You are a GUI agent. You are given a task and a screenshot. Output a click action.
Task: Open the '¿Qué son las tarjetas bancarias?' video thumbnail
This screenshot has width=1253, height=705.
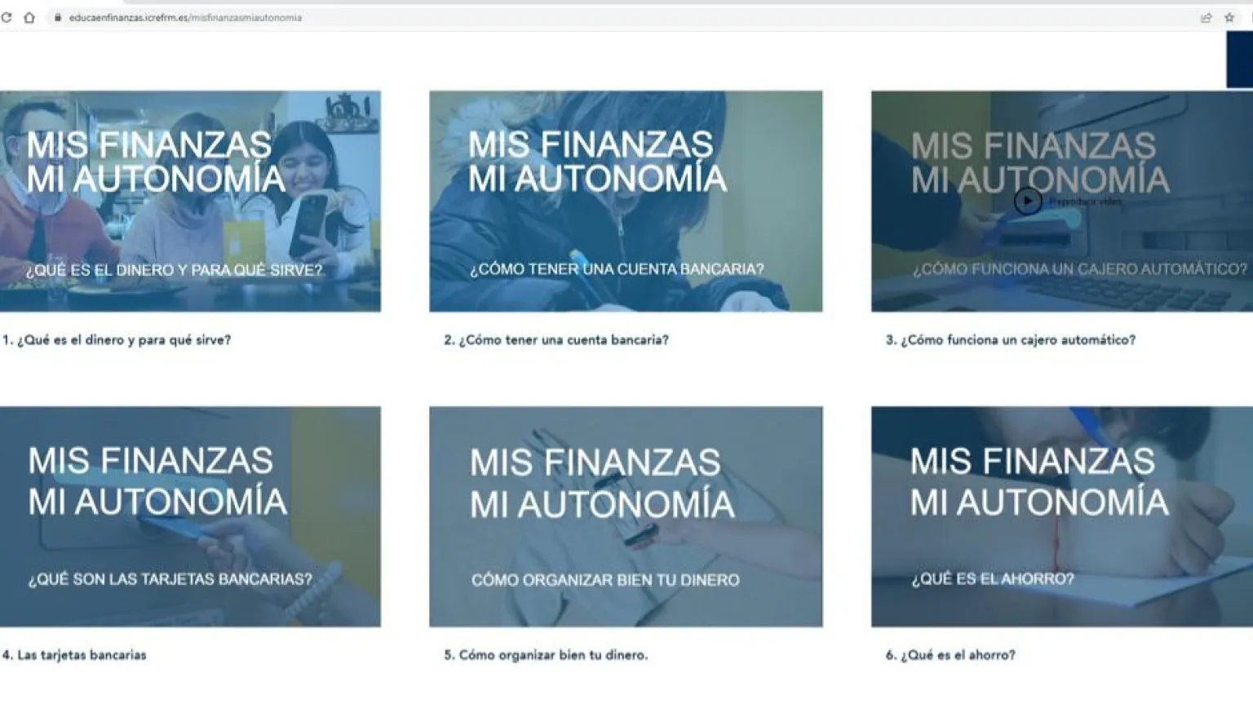tap(190, 517)
